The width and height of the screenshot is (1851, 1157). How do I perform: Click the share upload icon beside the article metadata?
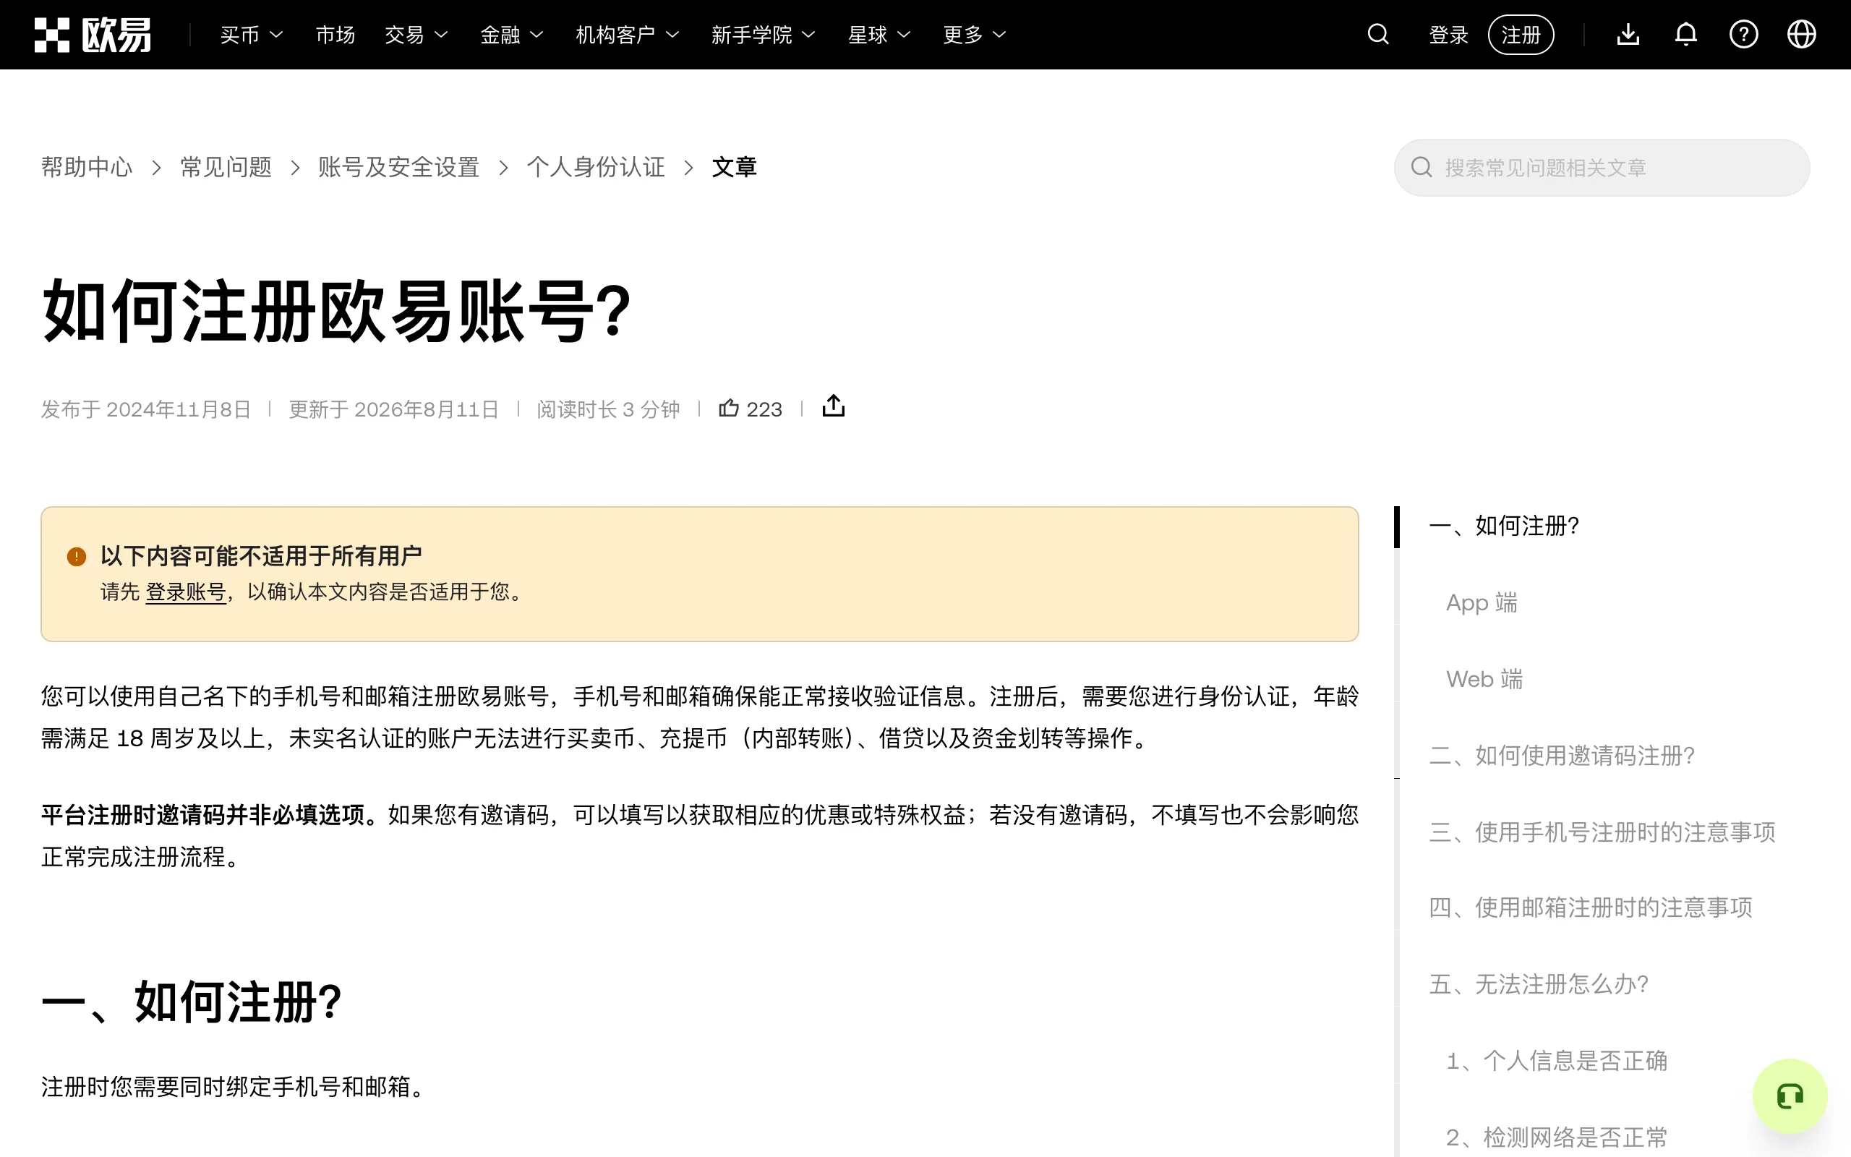pyautogui.click(x=834, y=406)
